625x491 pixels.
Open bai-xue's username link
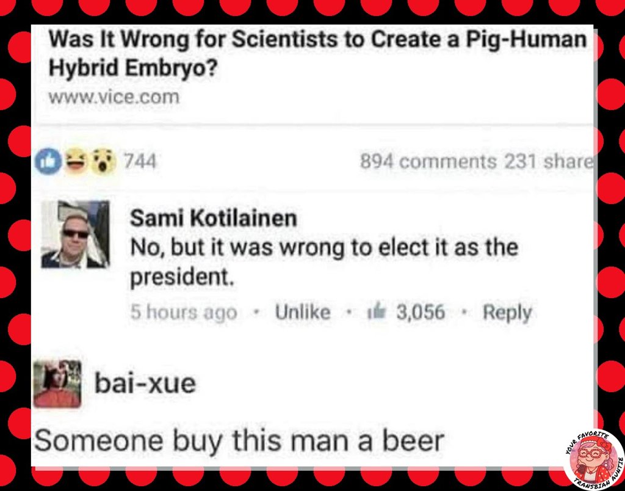tap(145, 384)
